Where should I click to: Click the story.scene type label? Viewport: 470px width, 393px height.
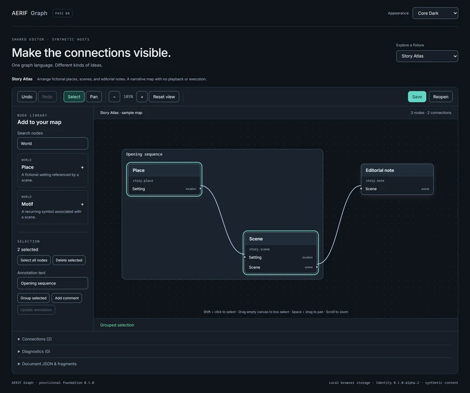[x=259, y=250]
